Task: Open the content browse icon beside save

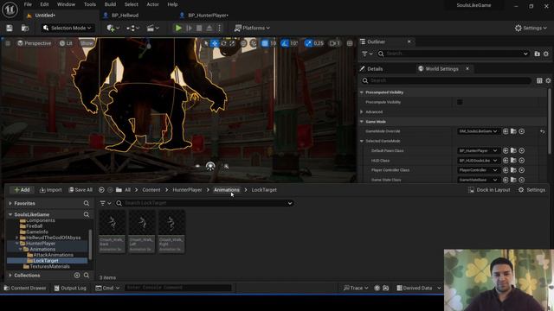Action: coord(25,28)
